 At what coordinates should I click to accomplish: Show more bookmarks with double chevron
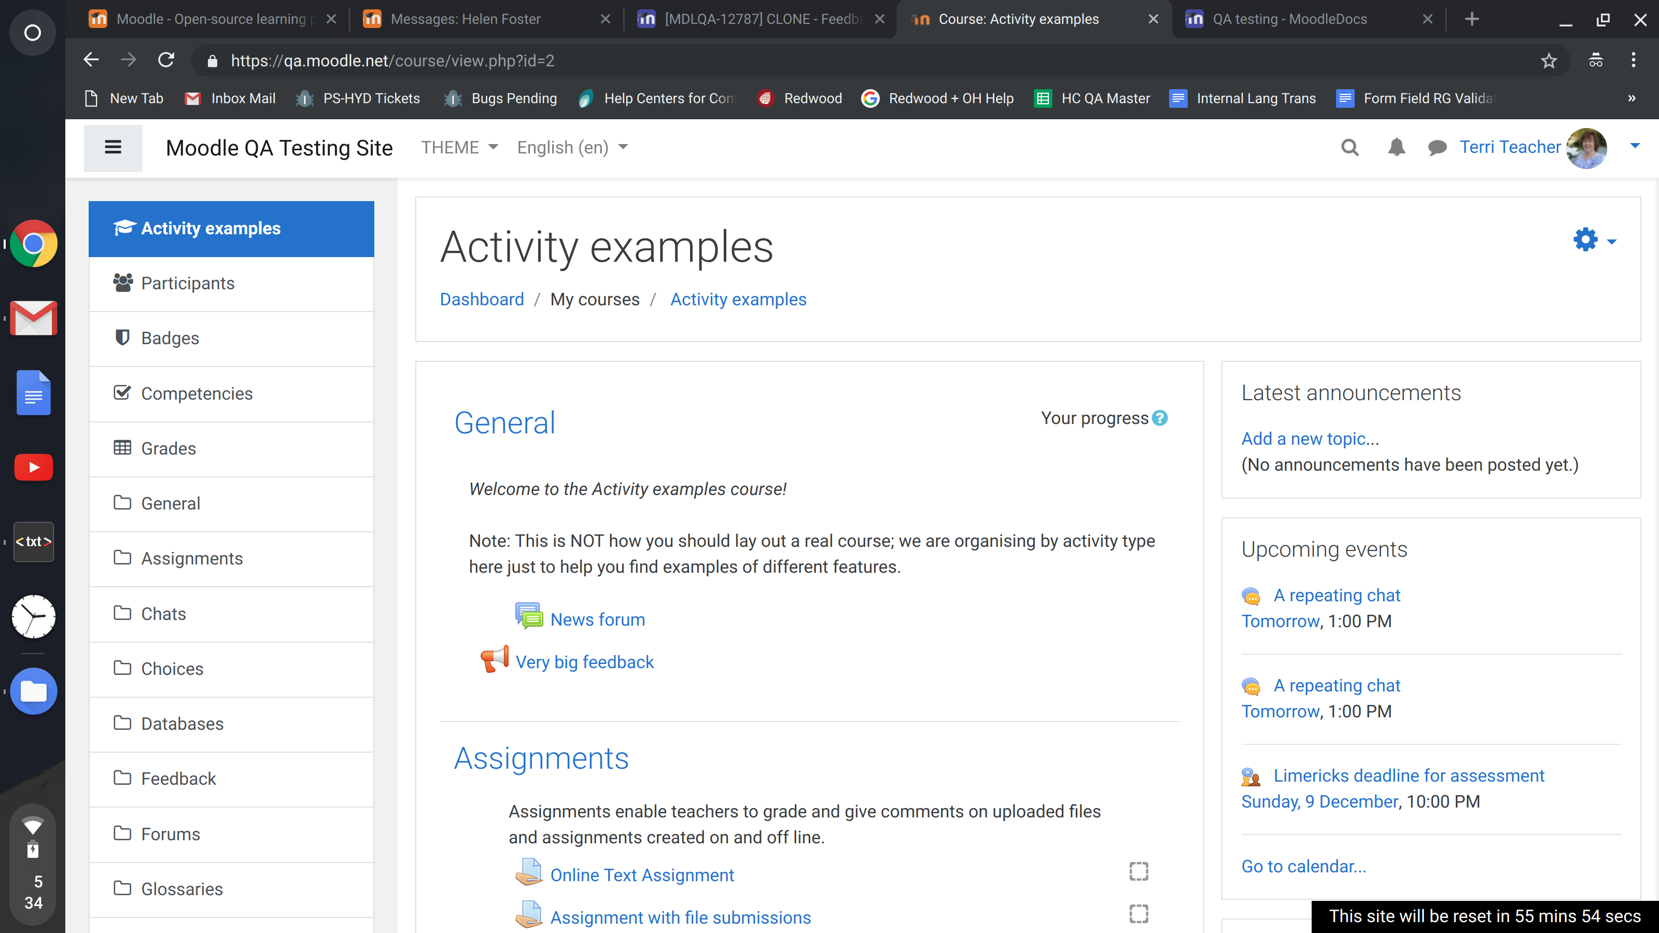[1632, 98]
